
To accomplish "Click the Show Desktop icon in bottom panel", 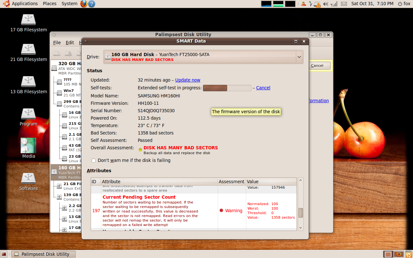I will (4, 254).
